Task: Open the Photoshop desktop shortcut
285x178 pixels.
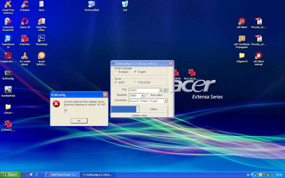Action: [x=41, y=38]
